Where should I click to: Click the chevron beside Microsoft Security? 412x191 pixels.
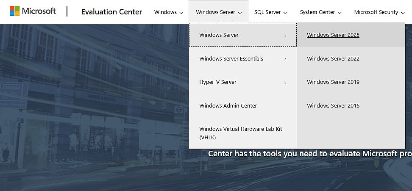coord(403,13)
